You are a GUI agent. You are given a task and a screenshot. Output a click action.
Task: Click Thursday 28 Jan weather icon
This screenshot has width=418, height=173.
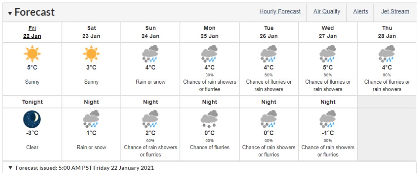tap(387, 53)
